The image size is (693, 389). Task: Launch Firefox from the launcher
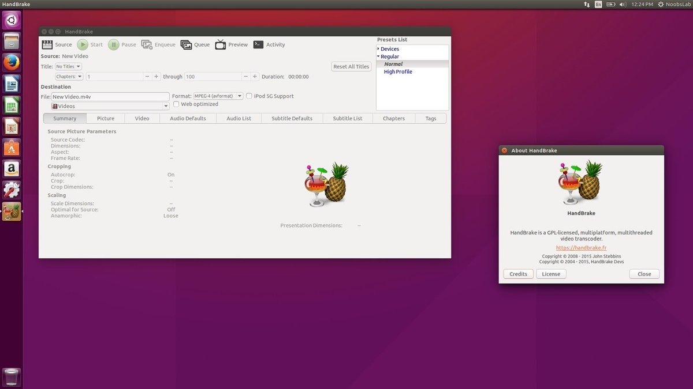tap(12, 63)
